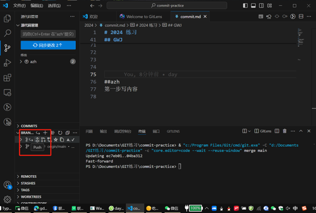Open the Manage settings gear
The image size is (316, 213).
(x=7, y=199)
